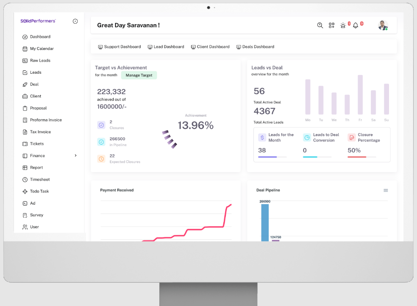Image resolution: width=417 pixels, height=306 pixels.
Task: Click the Tickets icon in sidebar
Action: (x=25, y=144)
